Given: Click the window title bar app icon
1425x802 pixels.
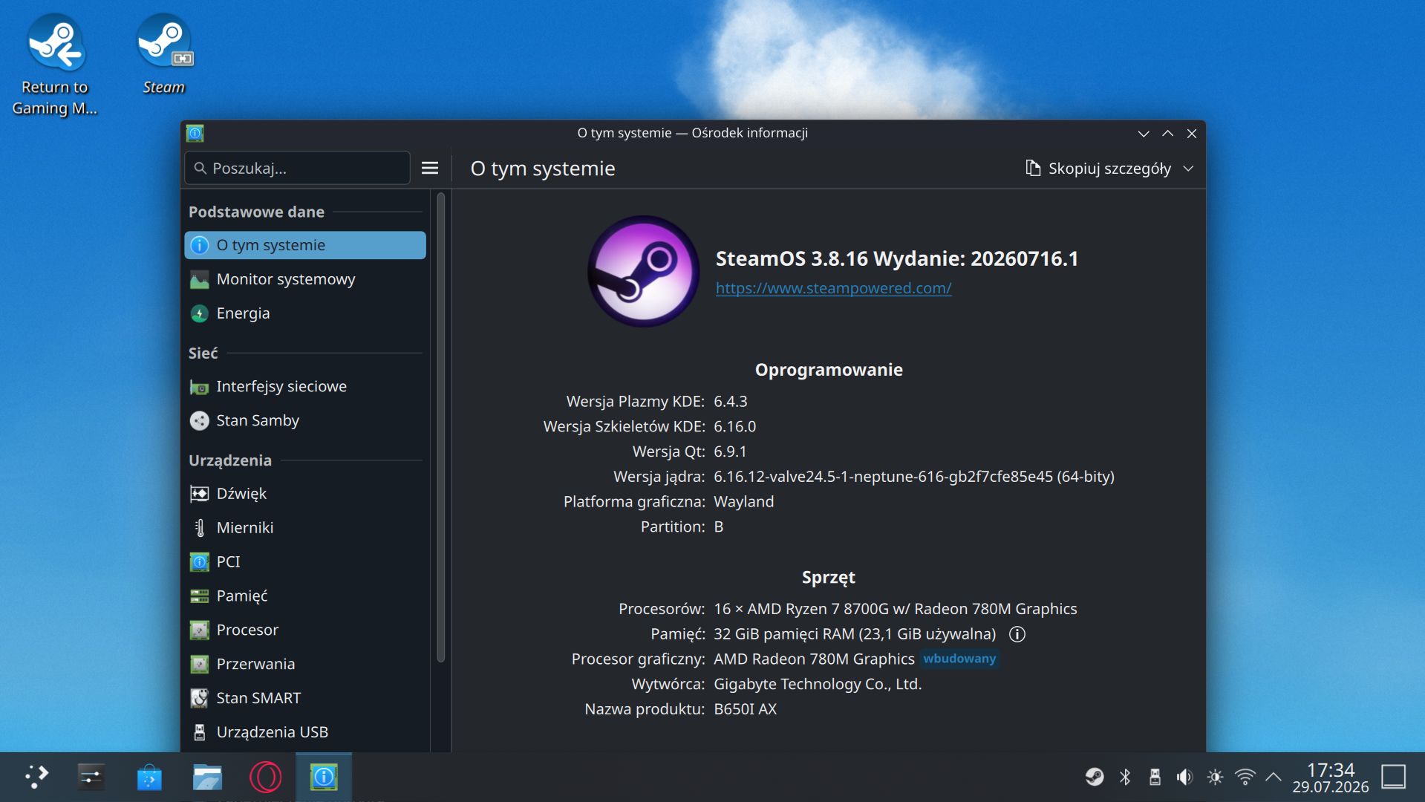Looking at the screenshot, I should coord(195,133).
